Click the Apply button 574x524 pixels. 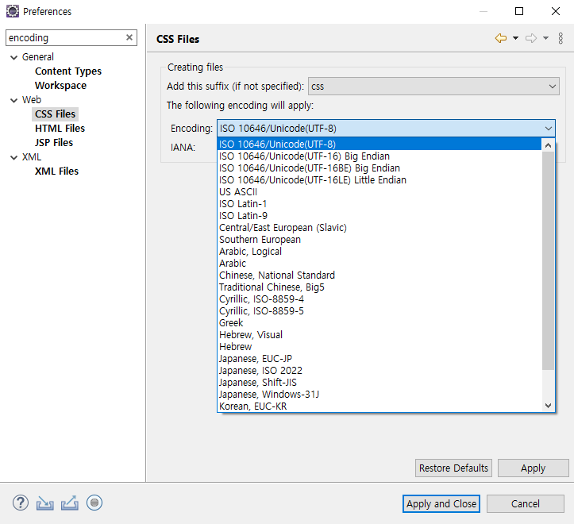533,468
